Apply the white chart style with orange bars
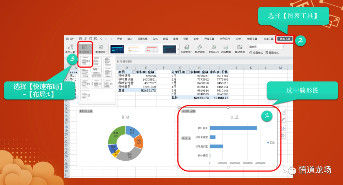343x185 pixels. 135,49
